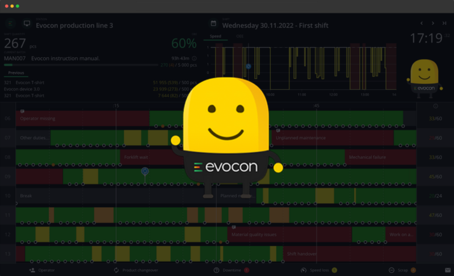
Task: Click the blue pin marker in hour 09
Action: click(x=145, y=172)
